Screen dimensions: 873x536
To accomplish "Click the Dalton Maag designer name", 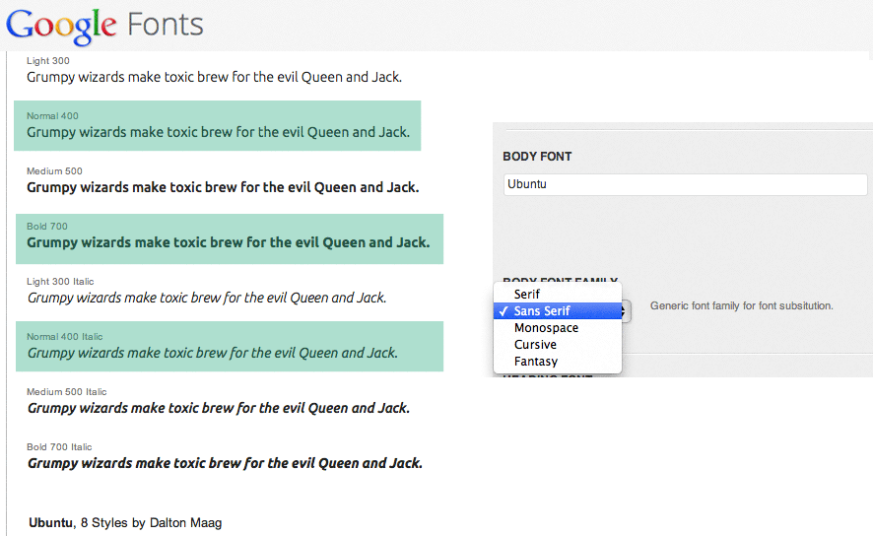I will pos(186,522).
